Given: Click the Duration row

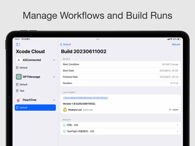Looking at the screenshot, I should 120,83.
